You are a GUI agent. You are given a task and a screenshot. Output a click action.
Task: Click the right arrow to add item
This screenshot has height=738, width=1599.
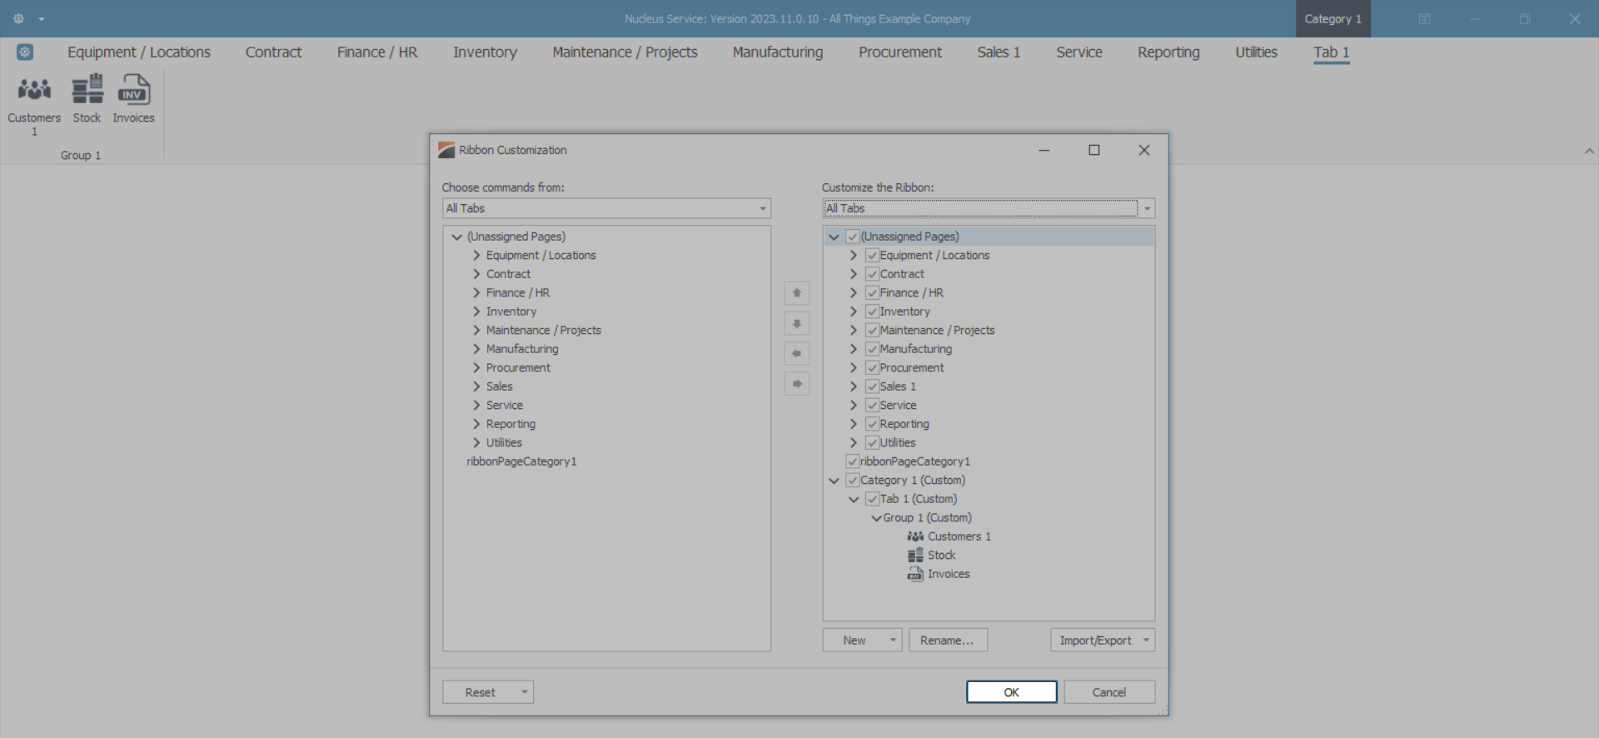797,384
